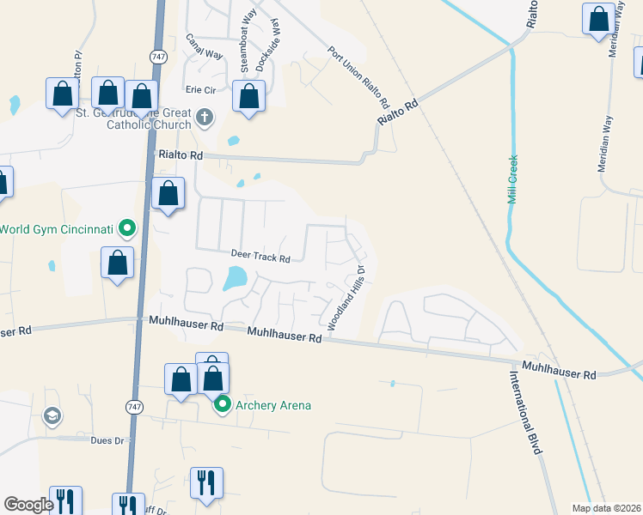
Task: Click the shopping marker below World Gym Cincinnati
Action: click(117, 266)
